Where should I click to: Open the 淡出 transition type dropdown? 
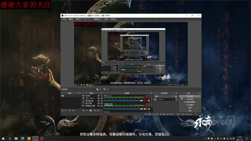[x=164, y=96]
